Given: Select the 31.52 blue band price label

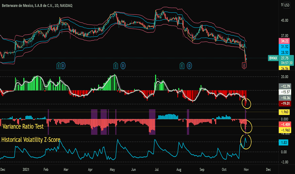Looking at the screenshot, I should point(284,47).
